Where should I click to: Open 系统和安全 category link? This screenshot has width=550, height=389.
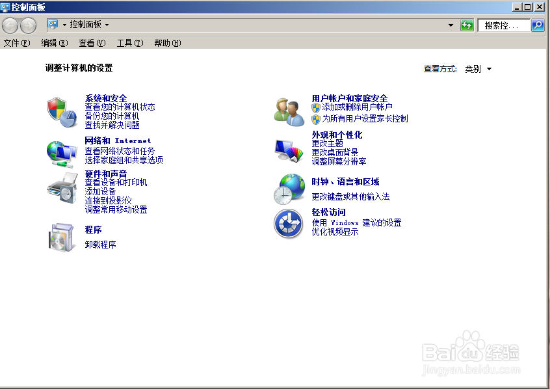(x=106, y=98)
